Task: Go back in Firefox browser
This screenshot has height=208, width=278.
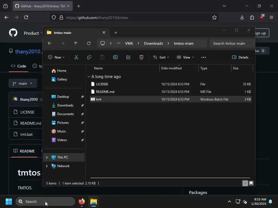Action: pyautogui.click(x=7, y=17)
